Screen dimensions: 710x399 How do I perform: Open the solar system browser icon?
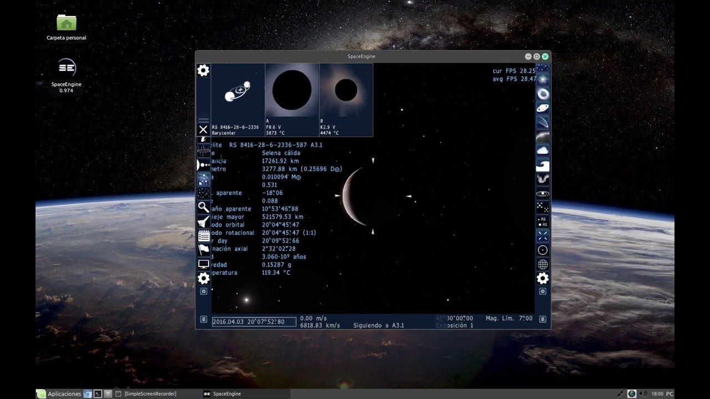[204, 165]
